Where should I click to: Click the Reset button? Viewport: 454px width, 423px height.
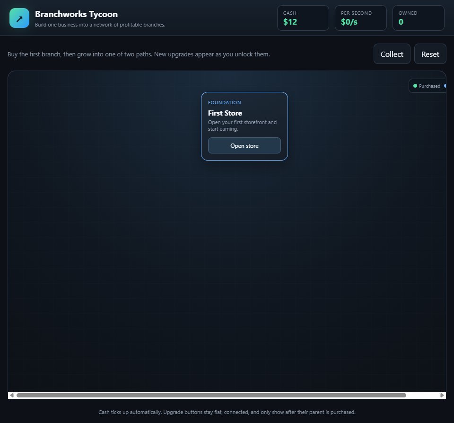tap(430, 54)
